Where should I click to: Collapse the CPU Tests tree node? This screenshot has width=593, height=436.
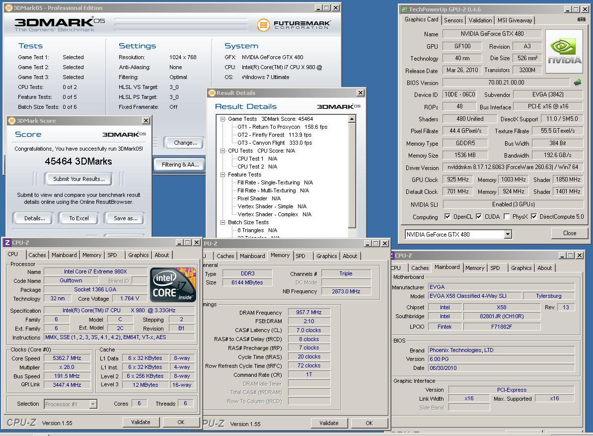click(223, 151)
